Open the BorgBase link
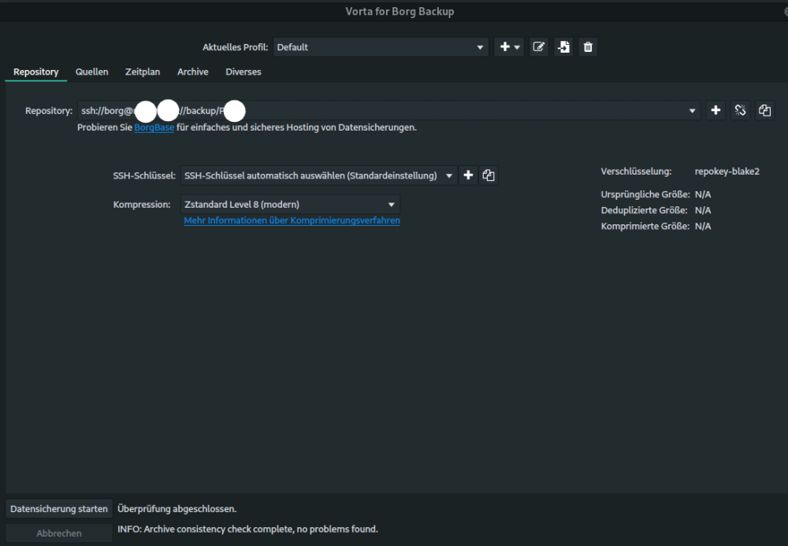The image size is (788, 546). point(154,127)
